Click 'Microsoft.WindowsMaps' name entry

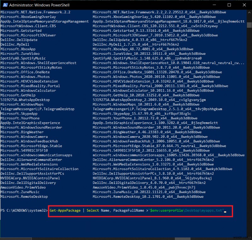pos(22,105)
